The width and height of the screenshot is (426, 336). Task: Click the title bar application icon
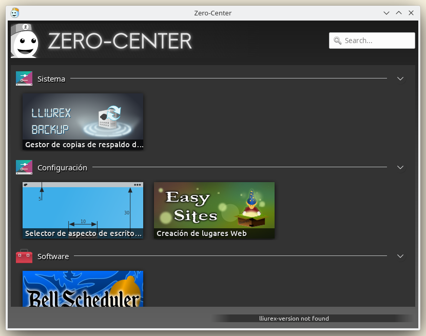click(x=15, y=13)
